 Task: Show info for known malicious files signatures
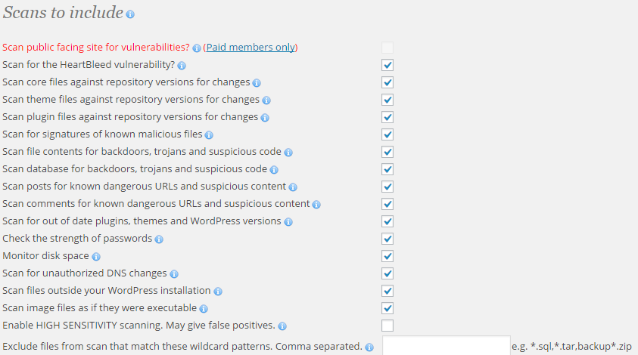coord(209,135)
